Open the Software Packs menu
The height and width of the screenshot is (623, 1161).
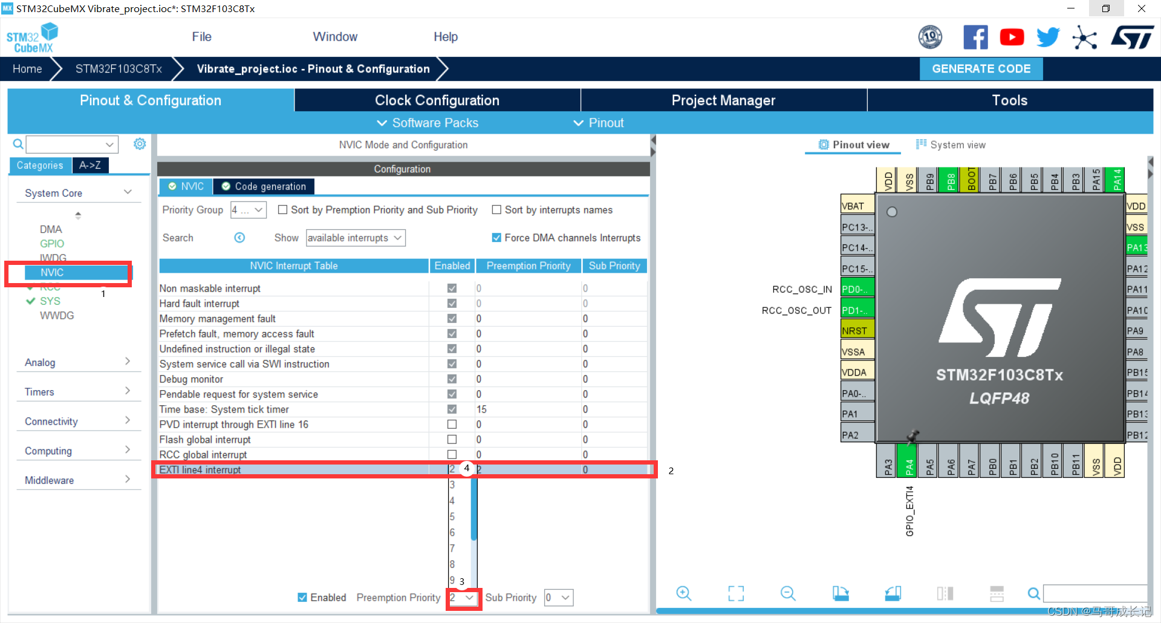(428, 123)
